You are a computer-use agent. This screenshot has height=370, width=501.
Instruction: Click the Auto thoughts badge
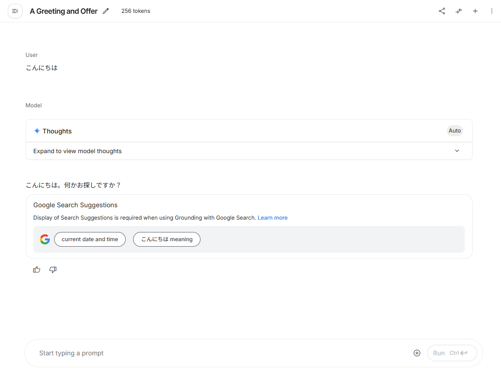pos(455,131)
